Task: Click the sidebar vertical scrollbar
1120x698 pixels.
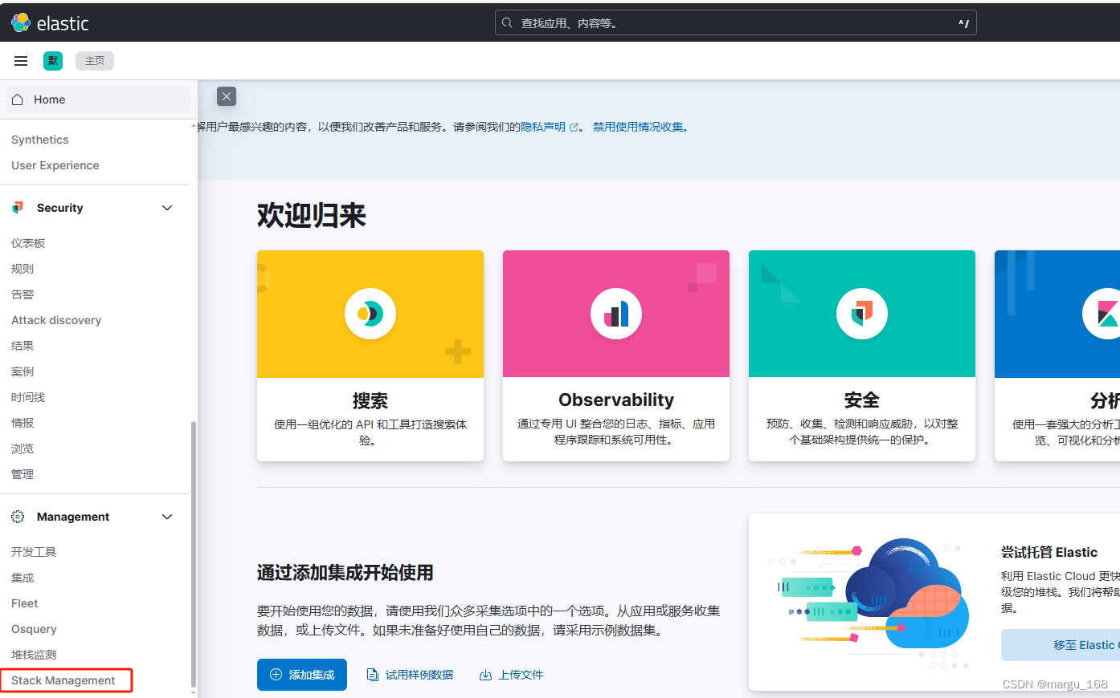Action: pos(193,554)
